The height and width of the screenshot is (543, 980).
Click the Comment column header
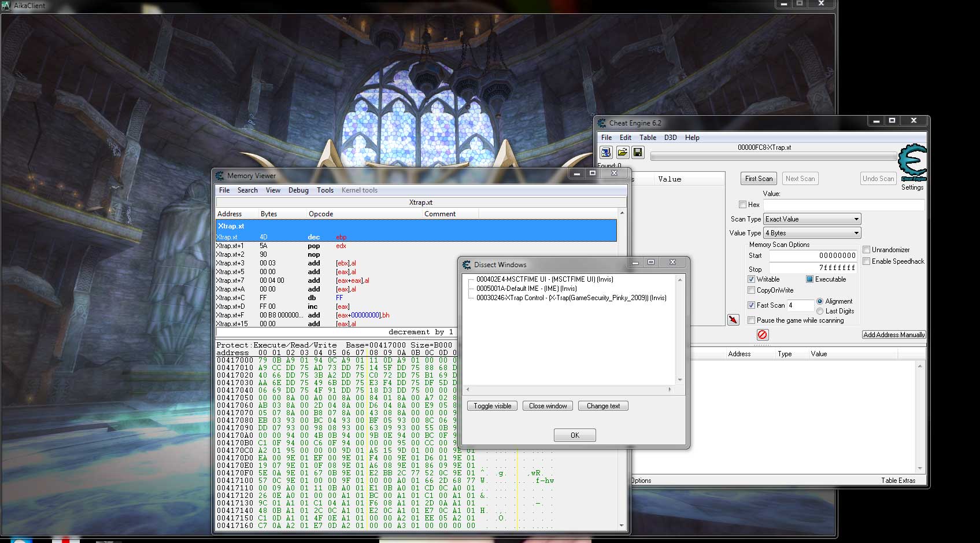point(450,214)
